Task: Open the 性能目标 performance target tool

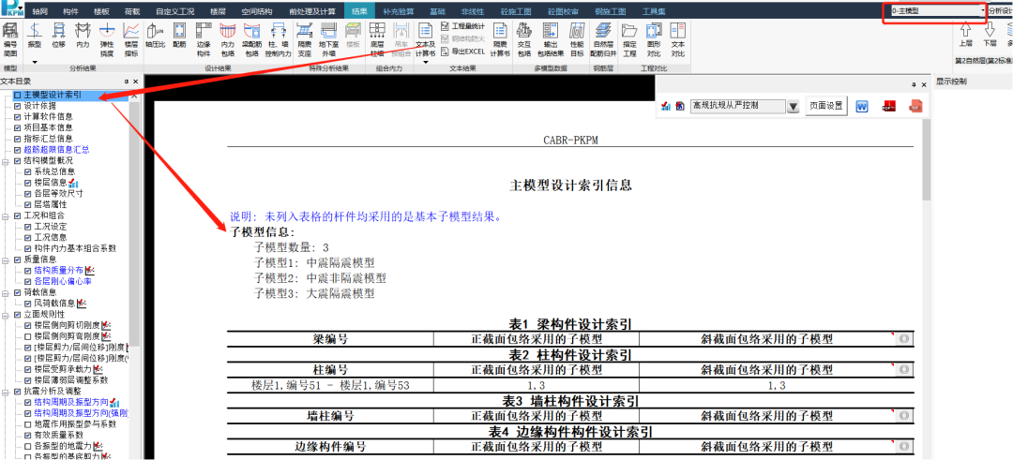Action: tap(578, 39)
